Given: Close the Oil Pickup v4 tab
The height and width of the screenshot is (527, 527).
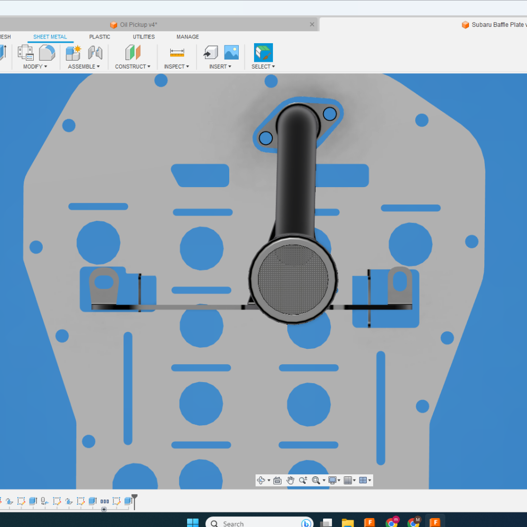Looking at the screenshot, I should 312,25.
